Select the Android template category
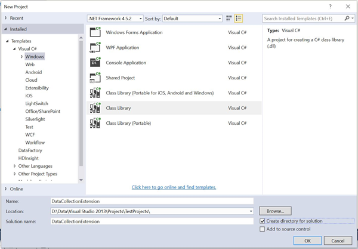This screenshot has height=249, width=358. pos(33,72)
